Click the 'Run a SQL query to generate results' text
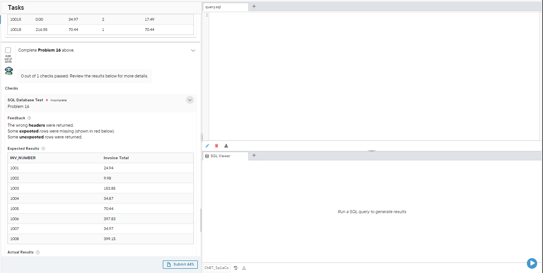The width and height of the screenshot is (543, 273). click(x=372, y=212)
